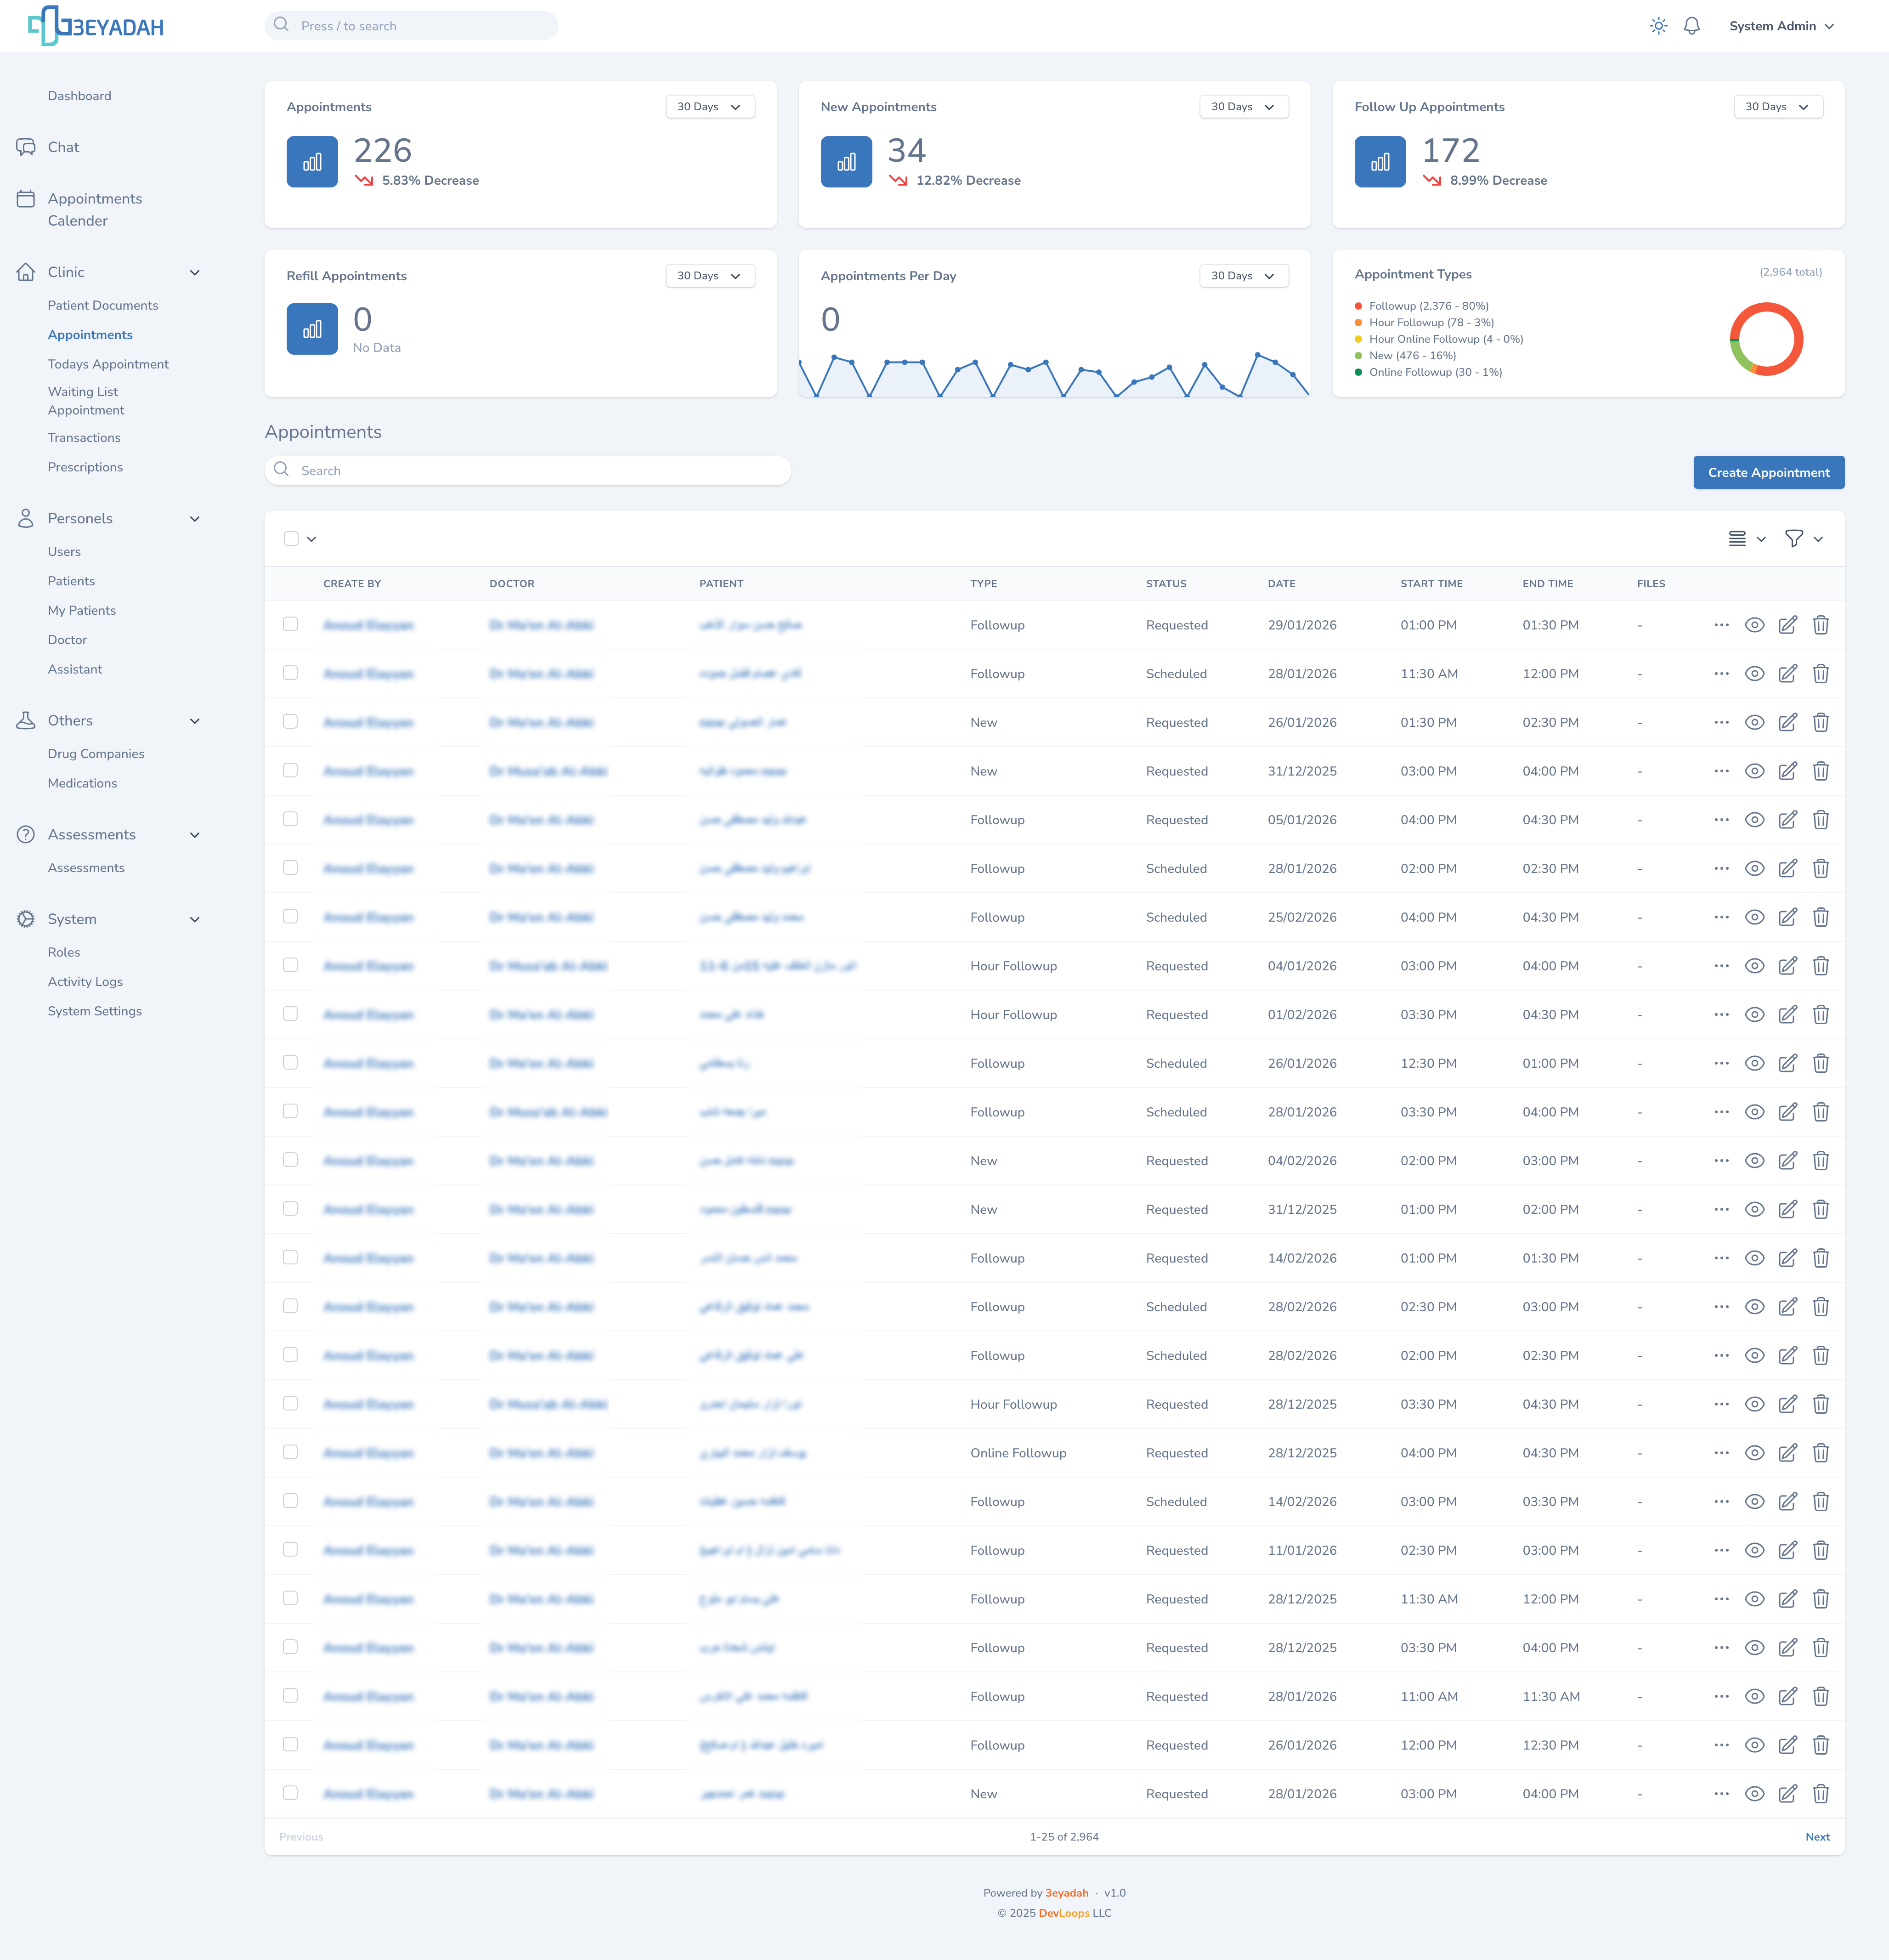The height and width of the screenshot is (1960, 1889).
Task: Collapse the Clinic sidebar section
Action: coord(195,272)
